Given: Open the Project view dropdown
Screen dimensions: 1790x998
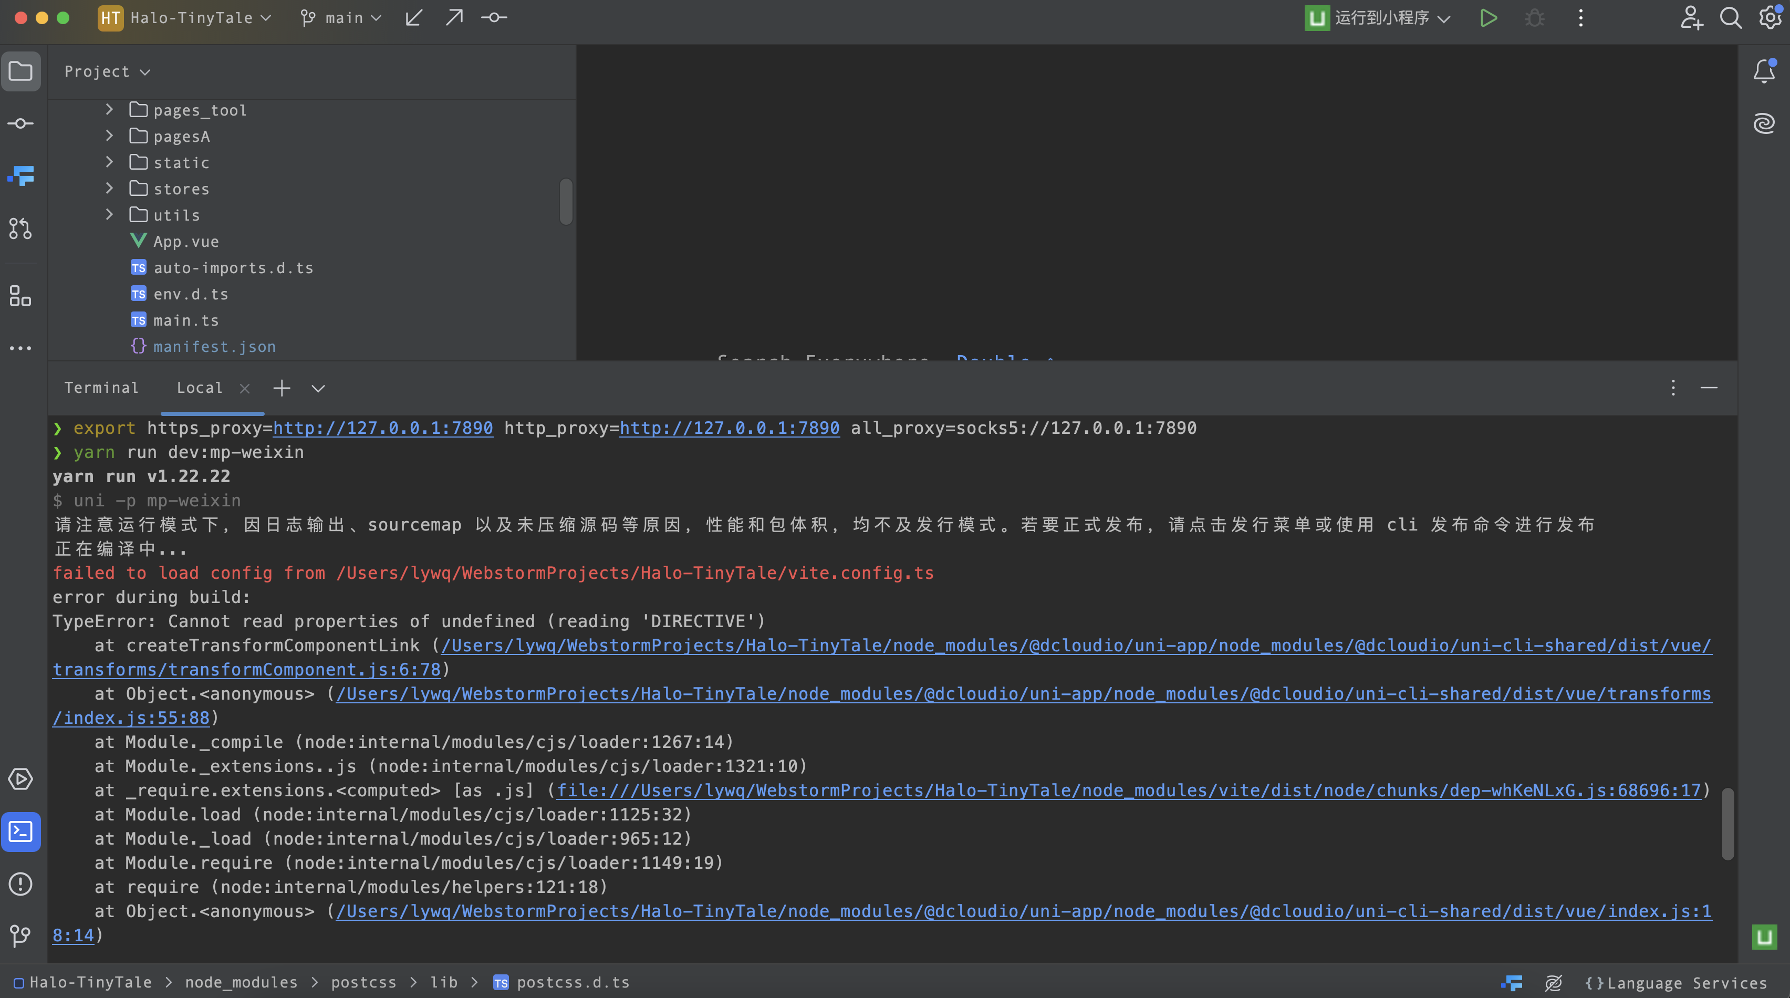Looking at the screenshot, I should (x=107, y=71).
